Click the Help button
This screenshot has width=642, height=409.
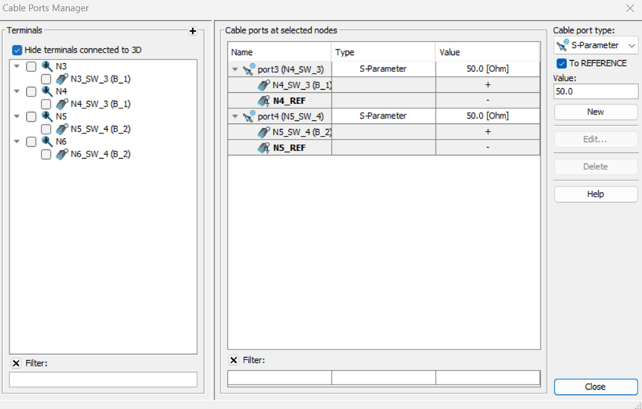point(595,194)
